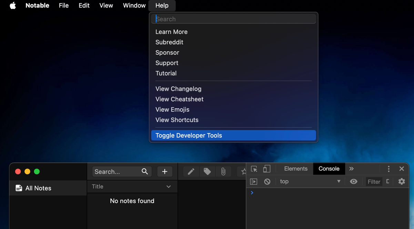The width and height of the screenshot is (414, 229).
Task: Open the top frame context dropdown
Action: coord(310,181)
